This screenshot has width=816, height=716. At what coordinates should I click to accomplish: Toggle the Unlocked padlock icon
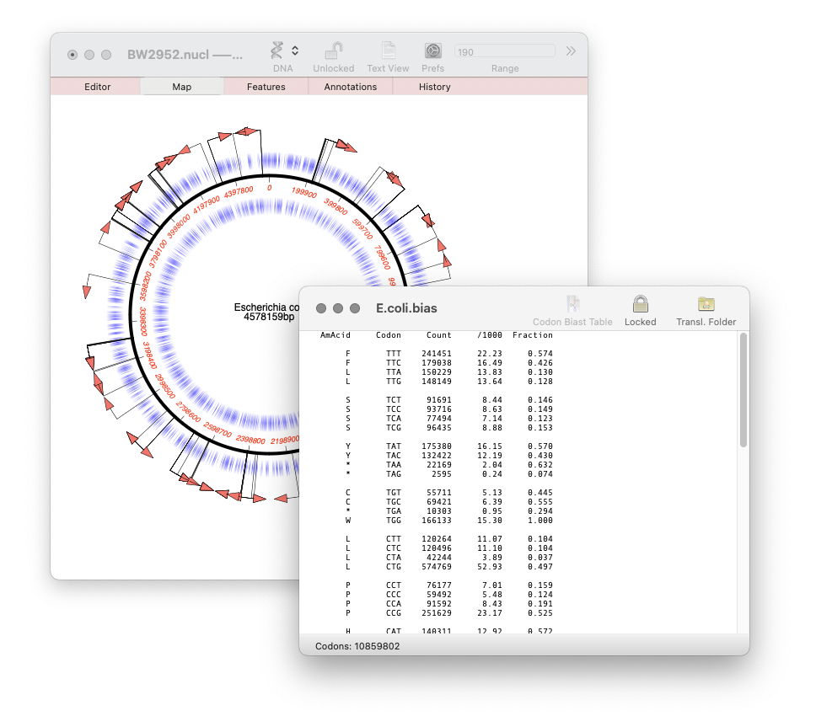click(334, 51)
